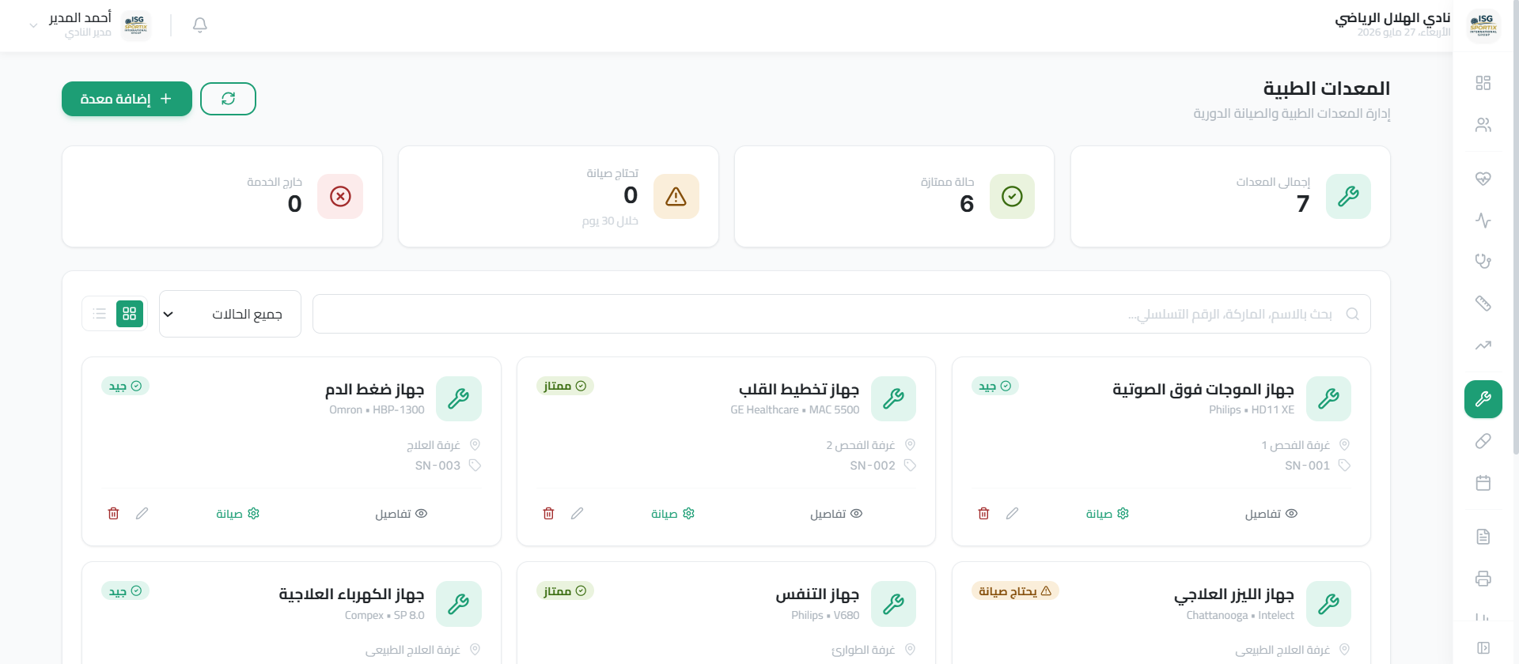Open the activity waveform icon in the sidebar
This screenshot has width=1519, height=664.
tap(1483, 220)
